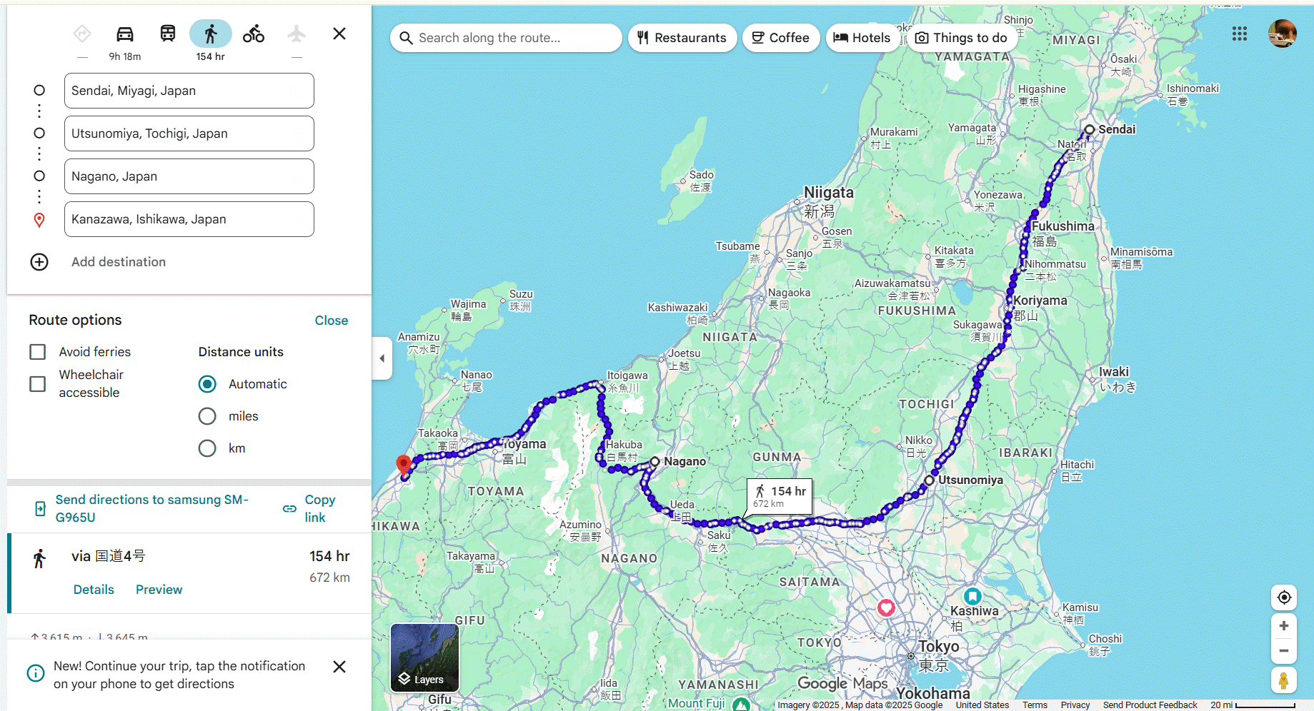Viewport: 1314px width, 711px height.
Task: Filter by Restaurants along route
Action: [682, 38]
